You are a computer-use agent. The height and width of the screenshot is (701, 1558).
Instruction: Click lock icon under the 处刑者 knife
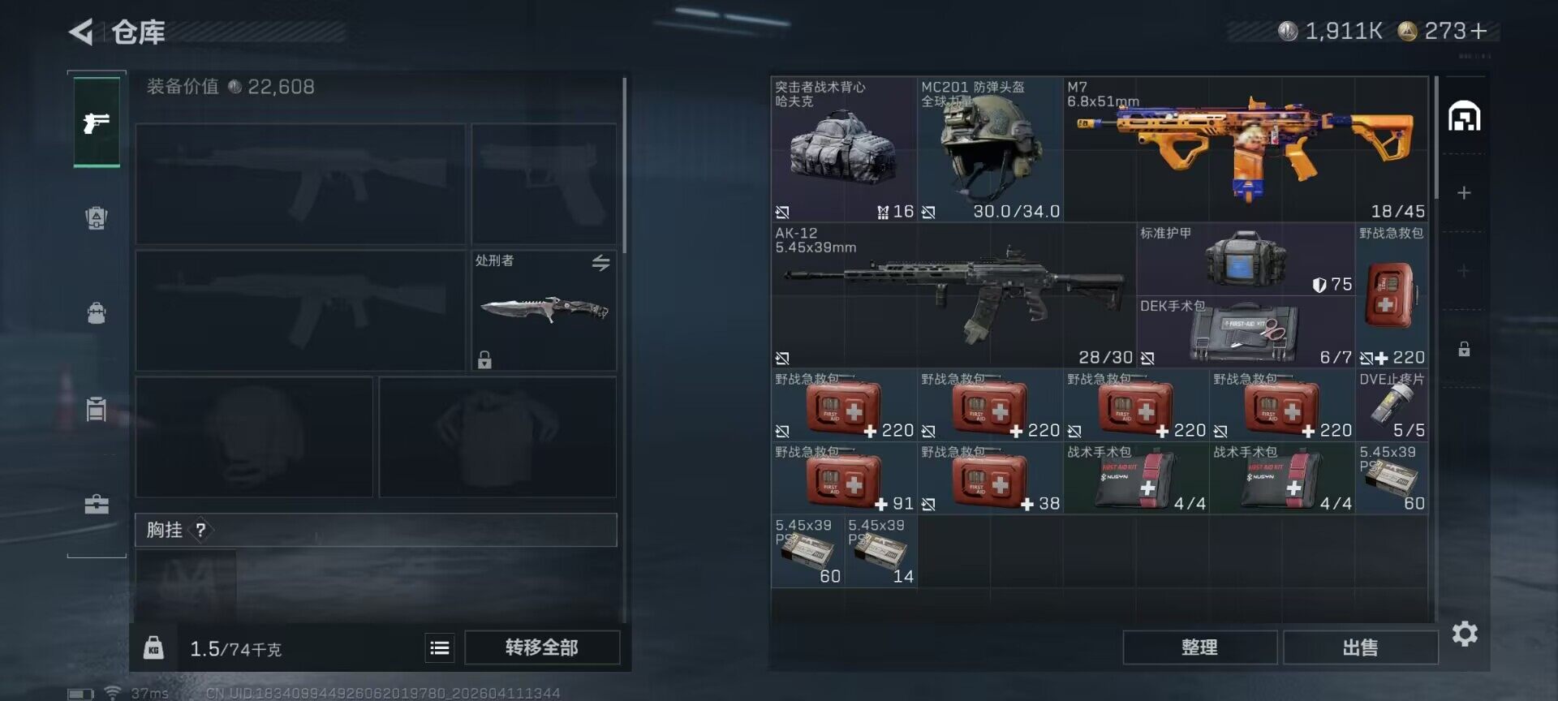coord(484,359)
